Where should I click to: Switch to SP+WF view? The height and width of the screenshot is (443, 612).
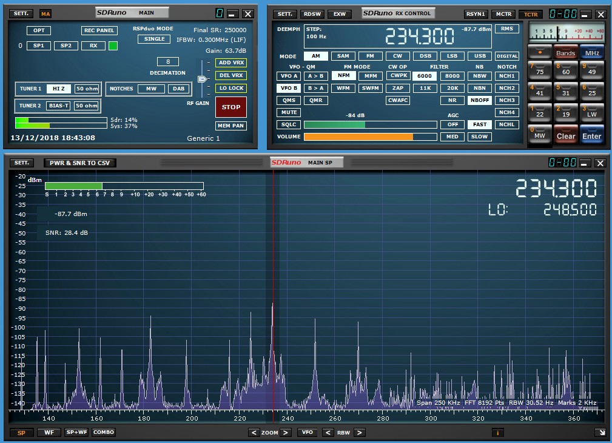pyautogui.click(x=76, y=432)
